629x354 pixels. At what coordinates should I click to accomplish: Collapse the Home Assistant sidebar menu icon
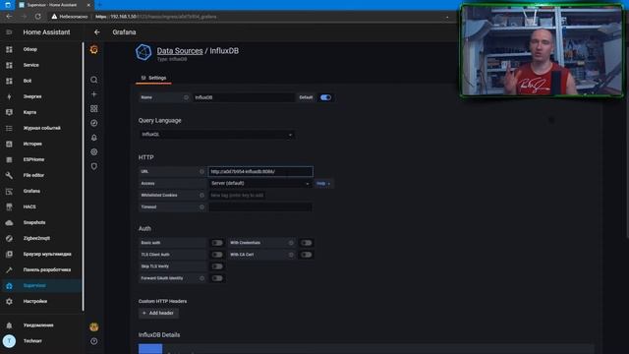tap(9, 32)
